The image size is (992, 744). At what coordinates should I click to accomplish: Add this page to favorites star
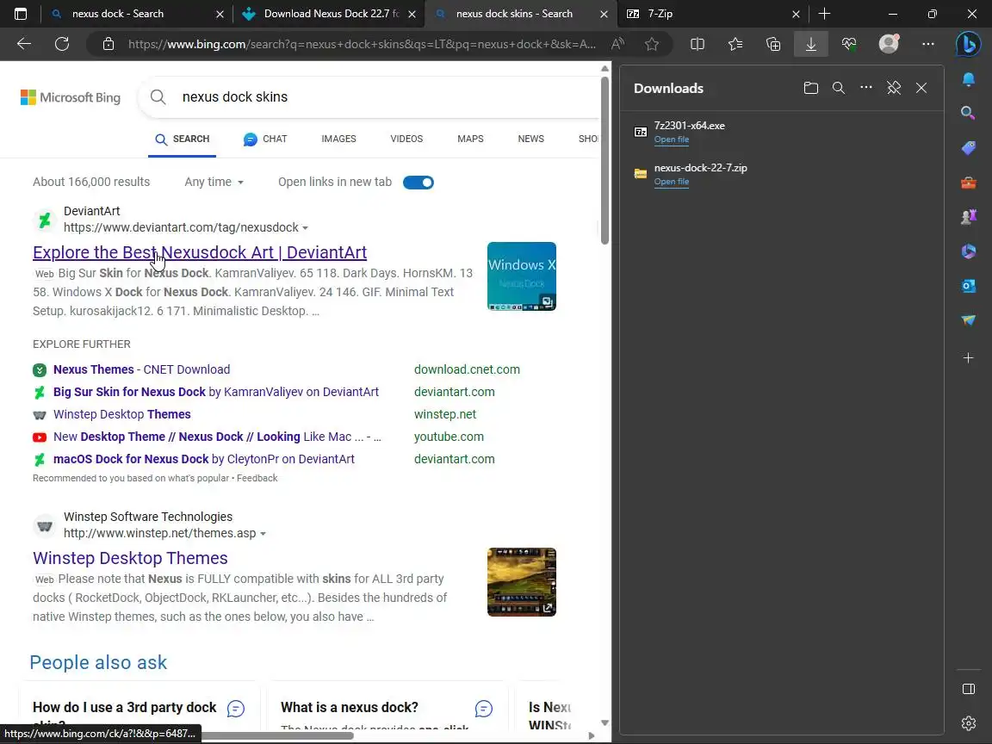click(x=652, y=44)
